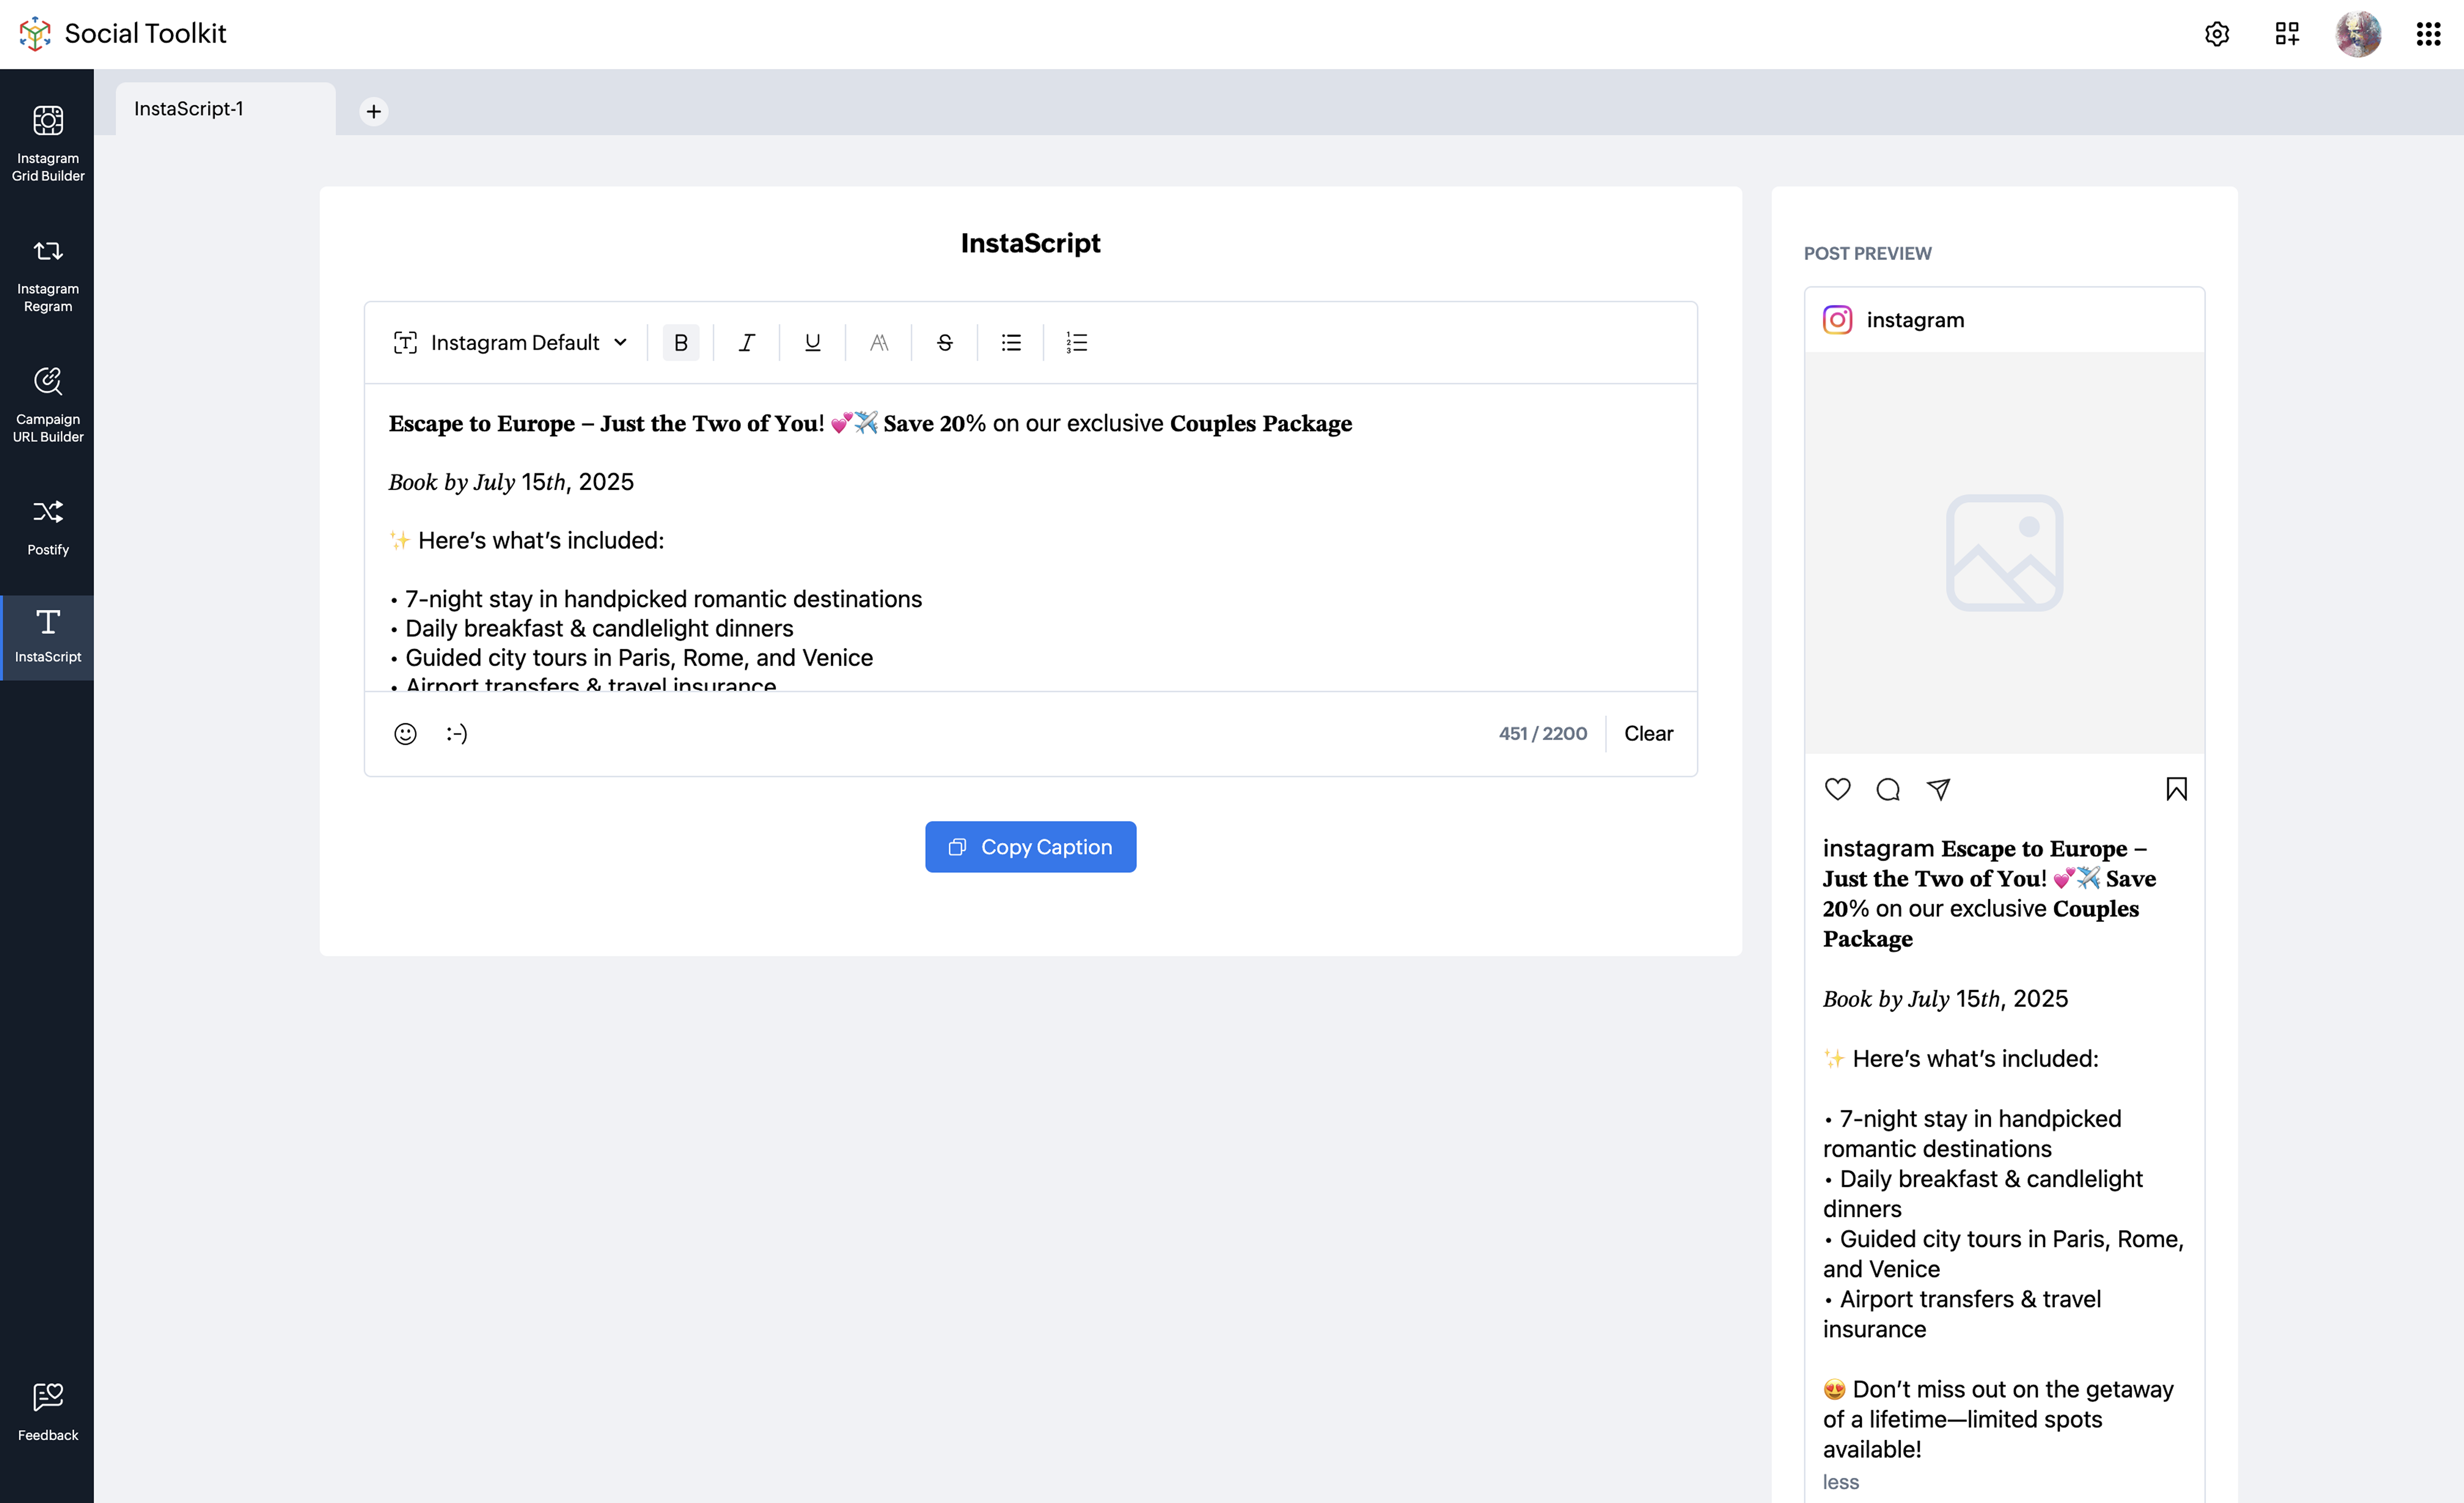Insert a bulleted list
This screenshot has width=2464, height=1503.
[1011, 343]
